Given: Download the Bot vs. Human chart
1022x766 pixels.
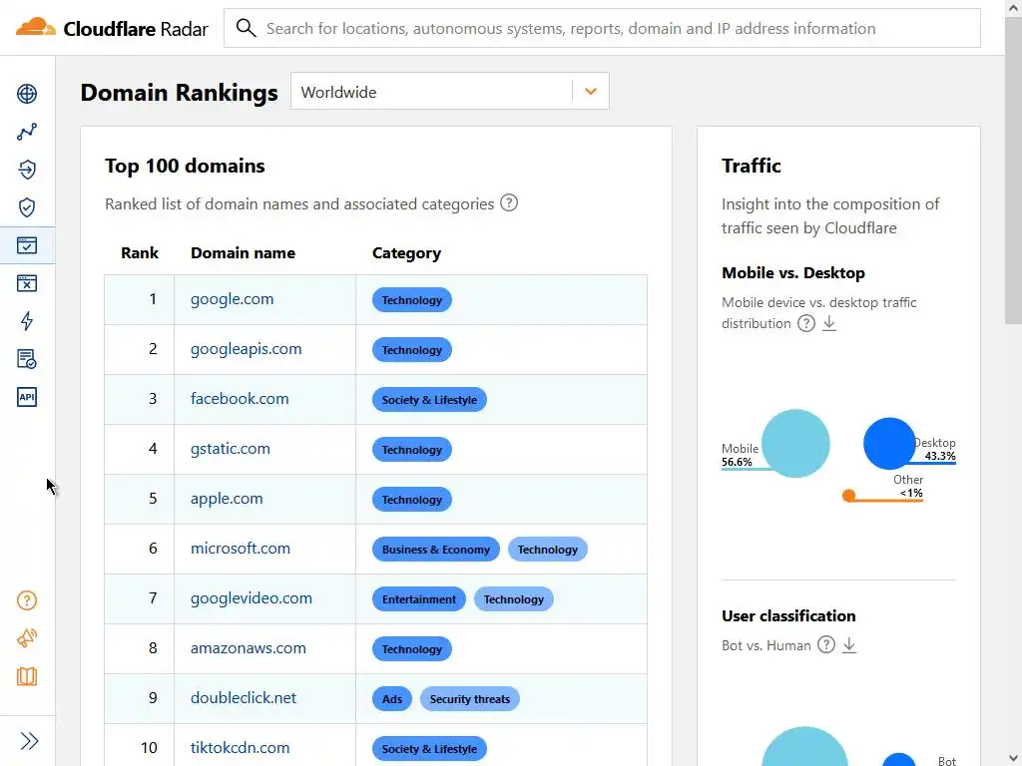Looking at the screenshot, I should [849, 645].
